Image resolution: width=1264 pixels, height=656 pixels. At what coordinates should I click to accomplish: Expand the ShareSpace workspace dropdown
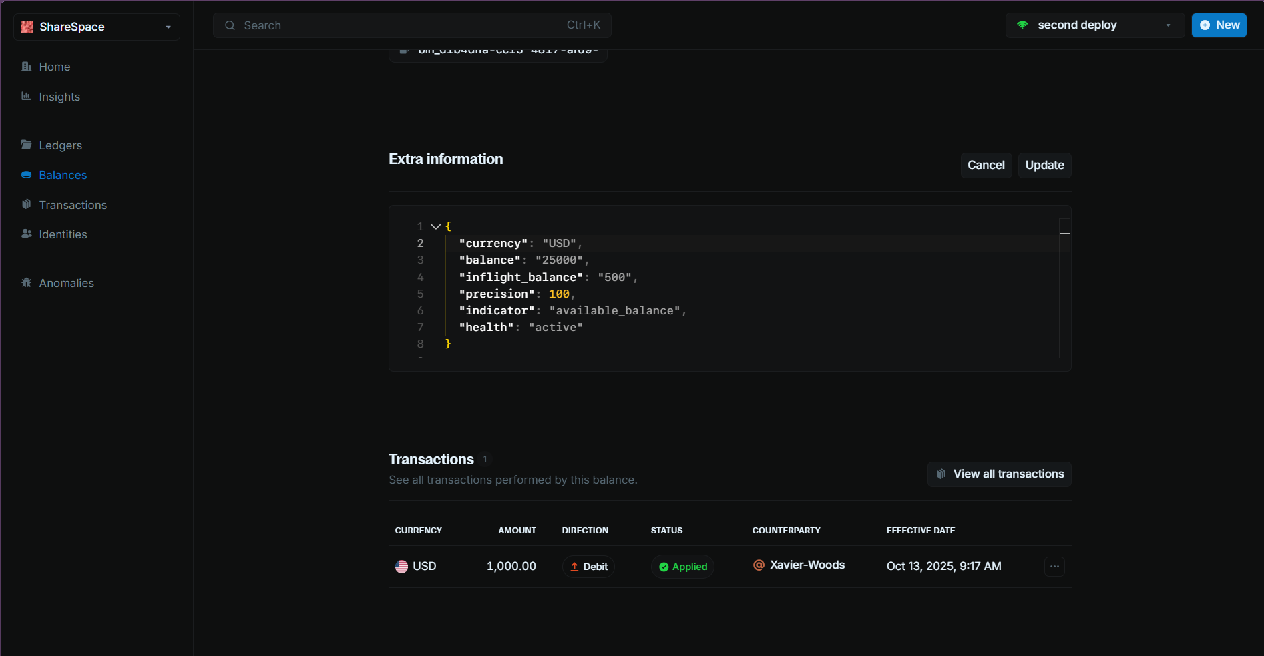point(167,27)
